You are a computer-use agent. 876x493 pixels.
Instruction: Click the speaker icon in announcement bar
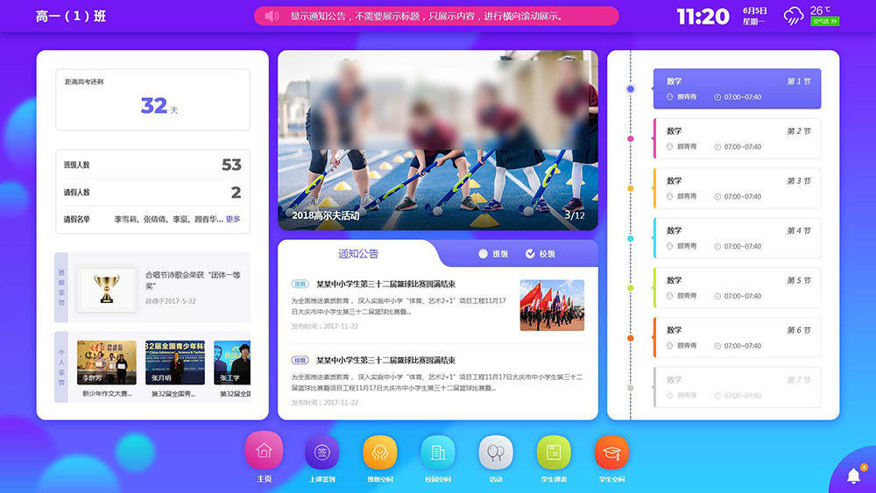(272, 16)
